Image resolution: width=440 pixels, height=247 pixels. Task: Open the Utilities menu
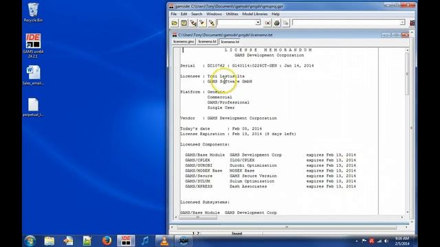(232, 14)
